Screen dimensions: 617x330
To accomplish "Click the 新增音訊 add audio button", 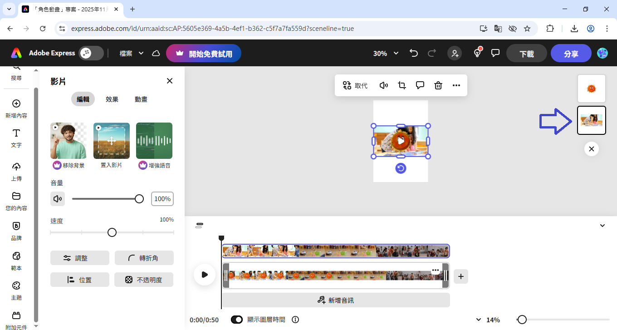I will click(336, 300).
